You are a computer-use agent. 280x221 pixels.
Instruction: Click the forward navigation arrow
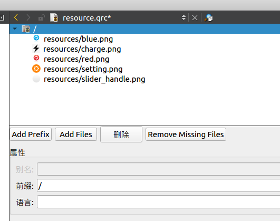(x=28, y=18)
